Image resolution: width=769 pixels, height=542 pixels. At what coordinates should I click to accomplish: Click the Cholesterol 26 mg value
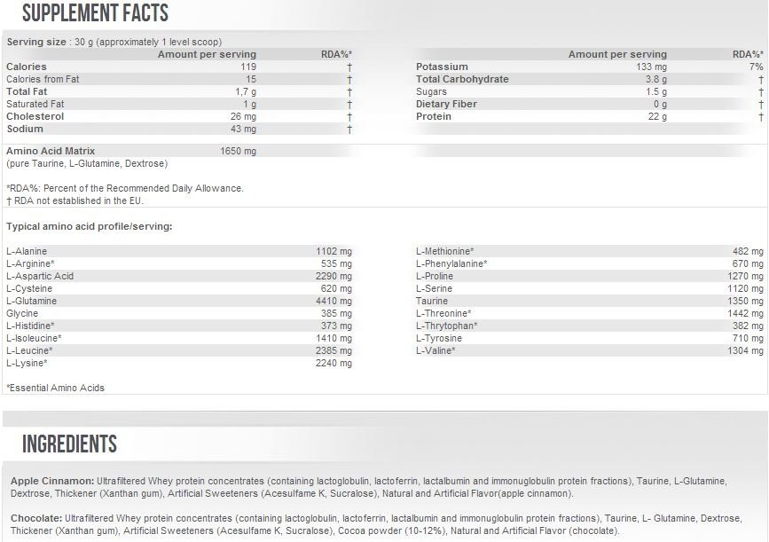coord(243,117)
